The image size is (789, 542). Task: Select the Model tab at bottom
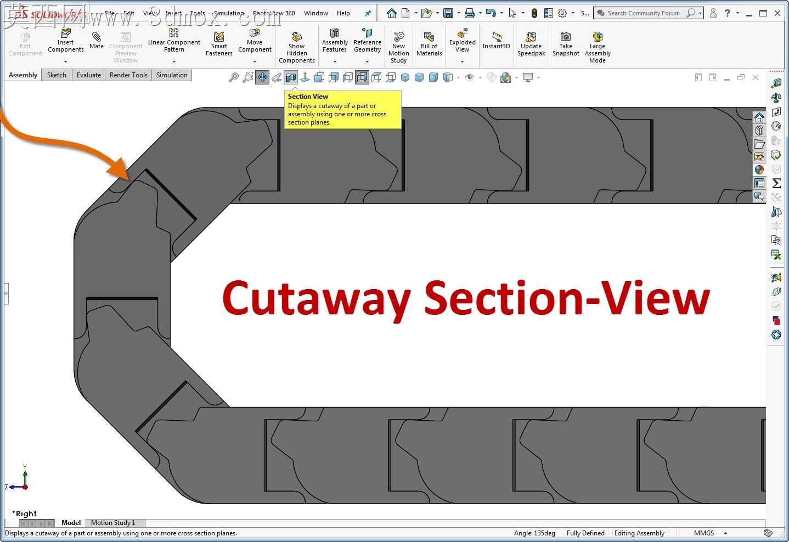71,523
